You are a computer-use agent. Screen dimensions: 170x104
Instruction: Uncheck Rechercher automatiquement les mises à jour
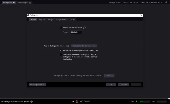61,50
